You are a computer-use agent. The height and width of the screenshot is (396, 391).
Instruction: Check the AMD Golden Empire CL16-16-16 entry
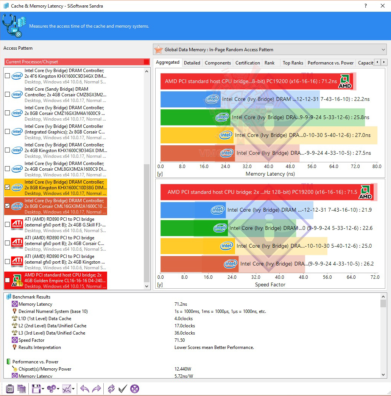tap(8, 280)
